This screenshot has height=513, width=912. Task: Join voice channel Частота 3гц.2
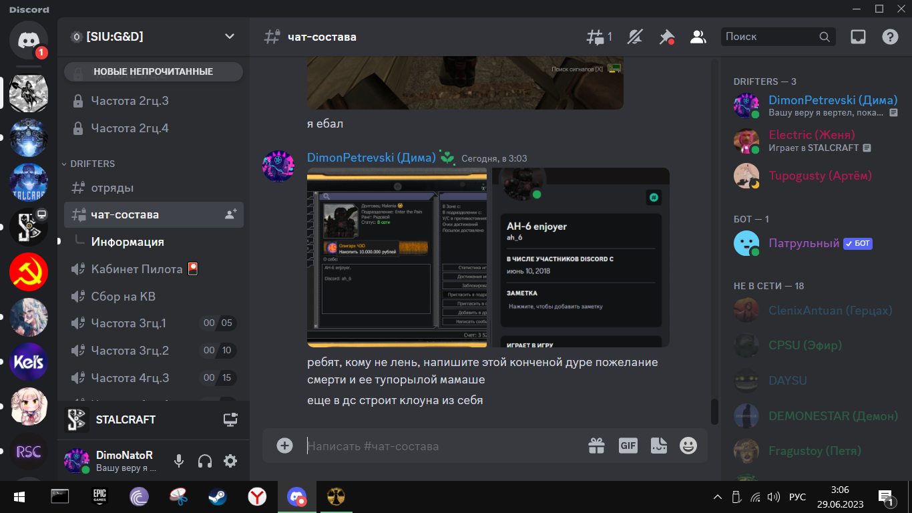[x=154, y=351]
